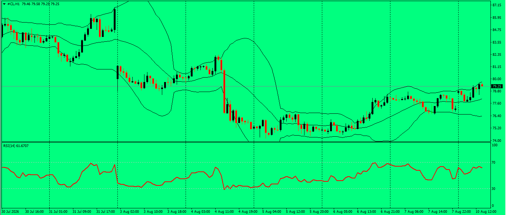Select the current price tag 79.25
Image resolution: width=506 pixels, height=215 pixels.
496,86
